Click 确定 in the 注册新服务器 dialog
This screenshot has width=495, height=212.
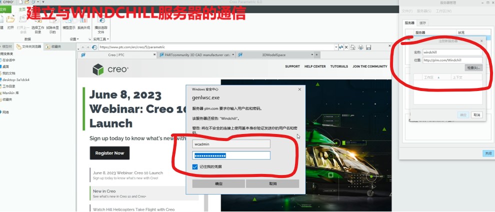pos(463,115)
